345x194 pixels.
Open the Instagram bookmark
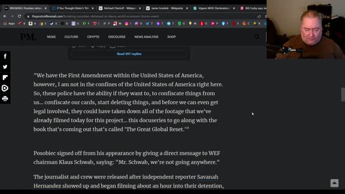(128, 23)
